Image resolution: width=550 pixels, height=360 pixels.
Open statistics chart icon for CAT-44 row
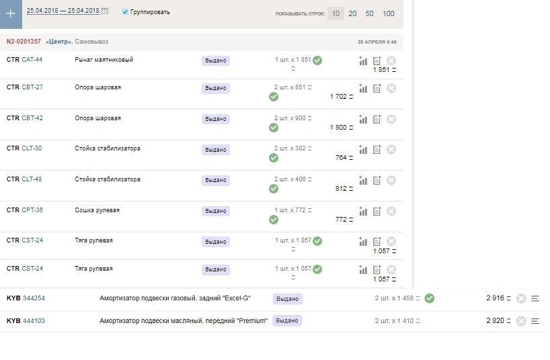pos(363,60)
